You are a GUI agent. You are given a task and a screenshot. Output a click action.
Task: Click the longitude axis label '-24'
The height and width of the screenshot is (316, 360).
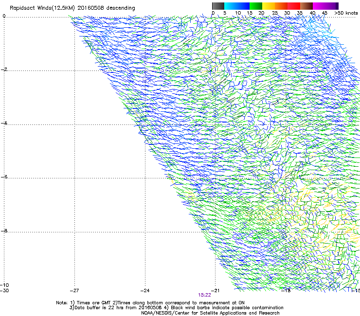(x=145, y=291)
